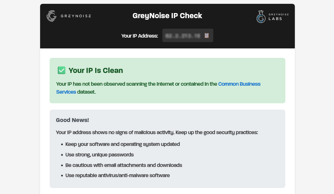Click the green checkmark status icon
Viewport: 334px width, 194px height.
click(x=61, y=70)
